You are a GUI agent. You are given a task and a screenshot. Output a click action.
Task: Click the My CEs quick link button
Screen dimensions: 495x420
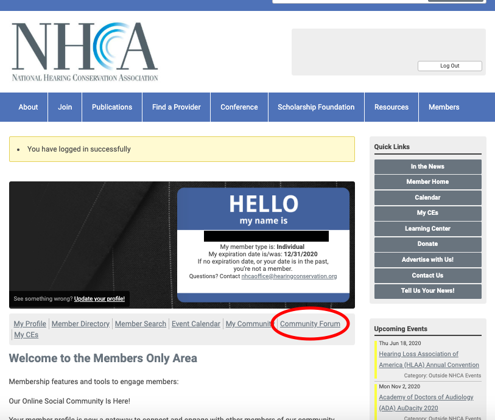[x=428, y=213]
